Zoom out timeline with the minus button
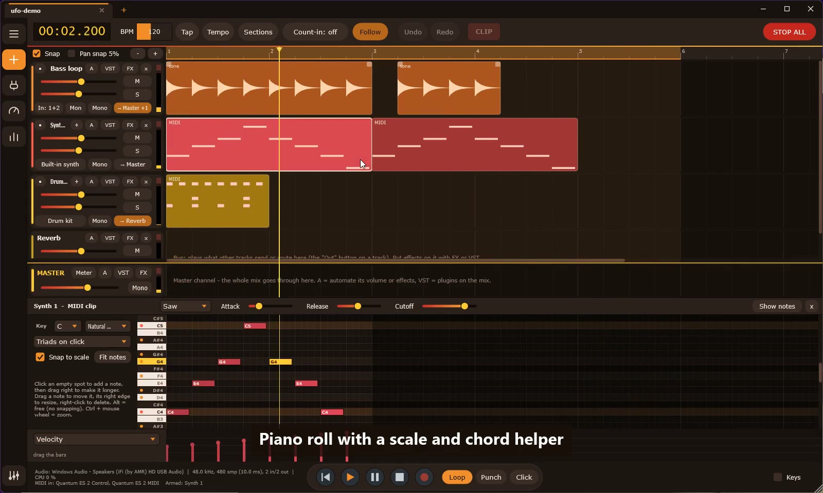The height and width of the screenshot is (493, 823). (x=138, y=53)
